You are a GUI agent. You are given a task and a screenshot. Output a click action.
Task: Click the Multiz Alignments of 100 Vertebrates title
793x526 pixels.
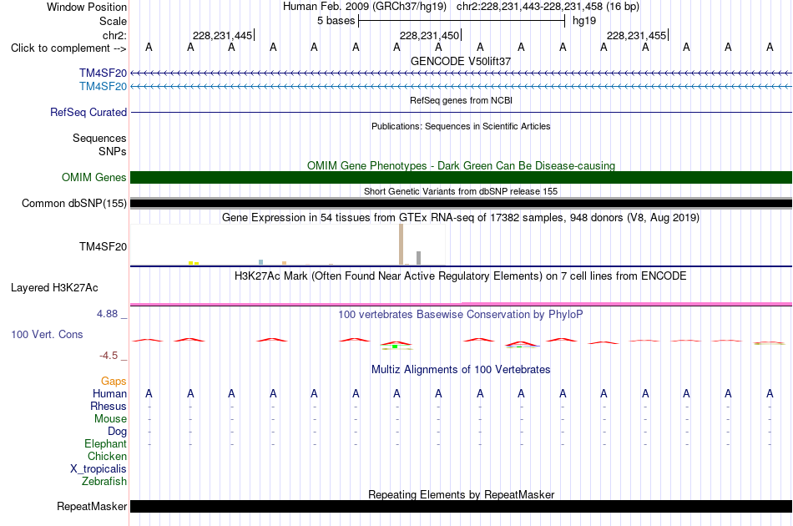pyautogui.click(x=461, y=370)
